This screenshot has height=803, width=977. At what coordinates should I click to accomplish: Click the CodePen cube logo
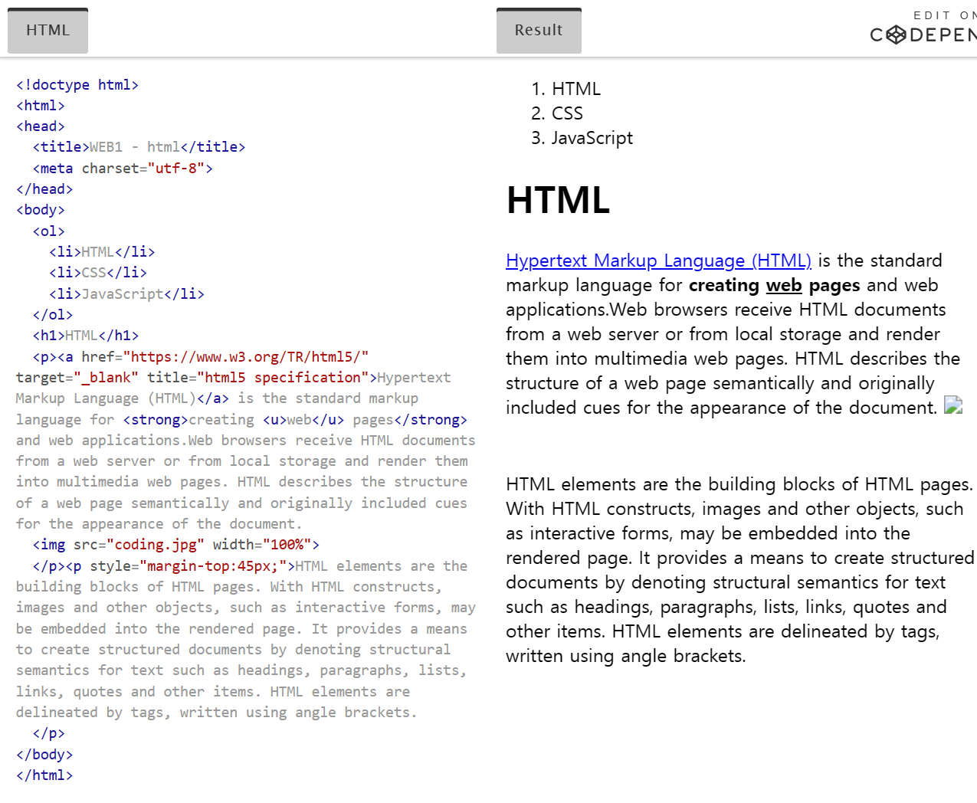pos(895,34)
